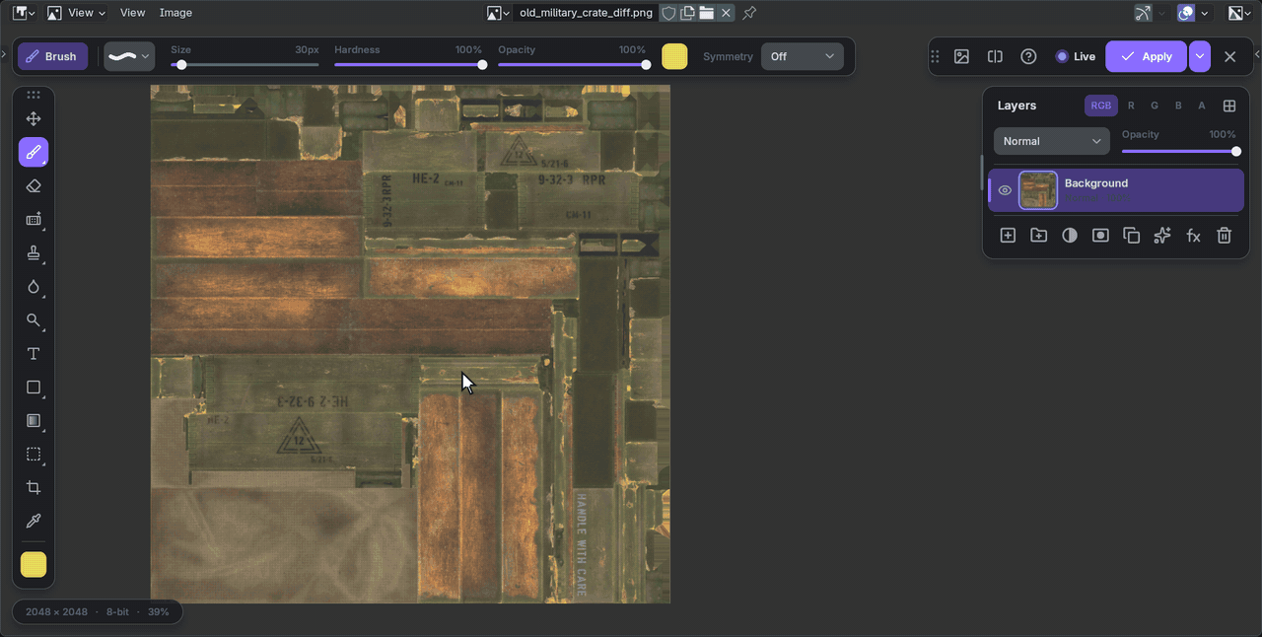
Task: Select the Eraser tool
Action: coord(34,186)
